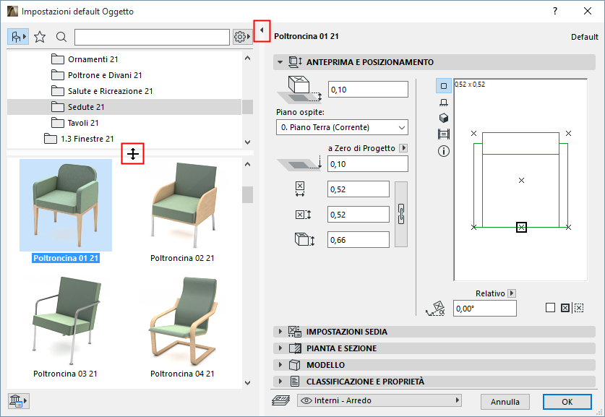
Task: Click the rotation angle icon
Action: [x=436, y=308]
